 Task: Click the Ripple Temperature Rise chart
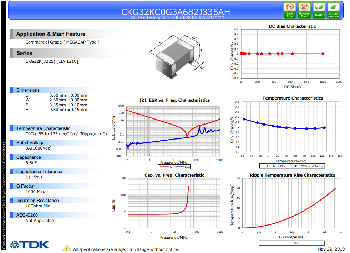[x=292, y=203]
